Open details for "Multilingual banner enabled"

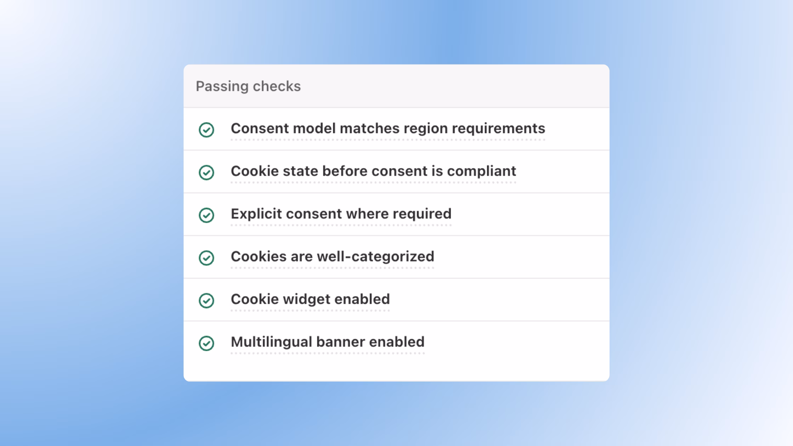327,342
